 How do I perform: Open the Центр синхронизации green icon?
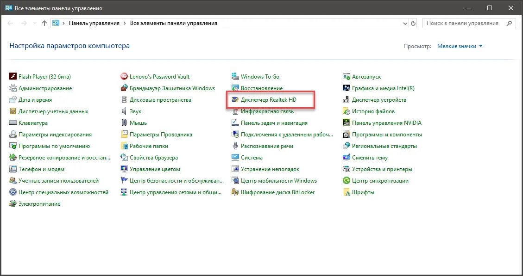click(x=347, y=181)
